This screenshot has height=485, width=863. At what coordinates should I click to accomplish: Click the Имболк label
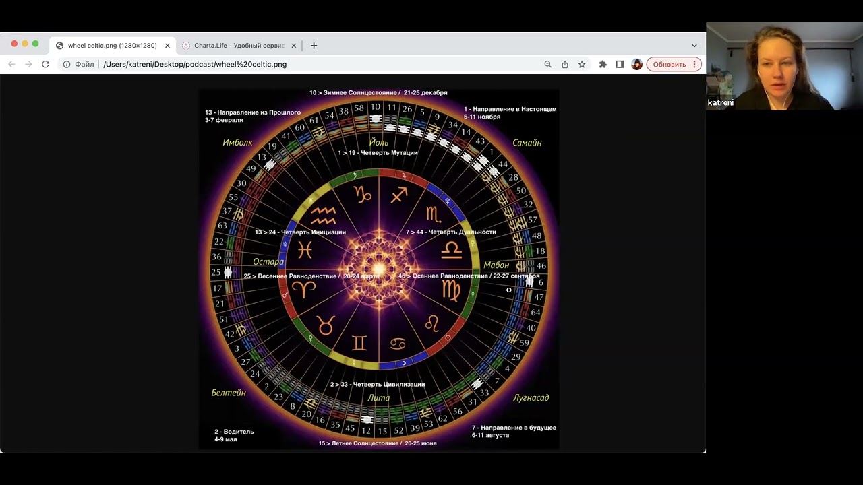pyautogui.click(x=237, y=143)
